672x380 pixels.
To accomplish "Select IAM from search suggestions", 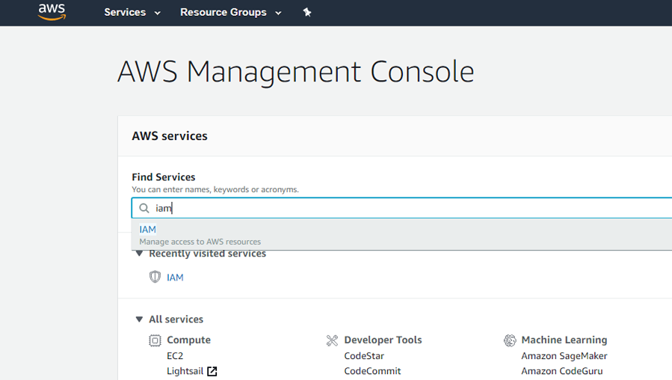I will (x=148, y=230).
